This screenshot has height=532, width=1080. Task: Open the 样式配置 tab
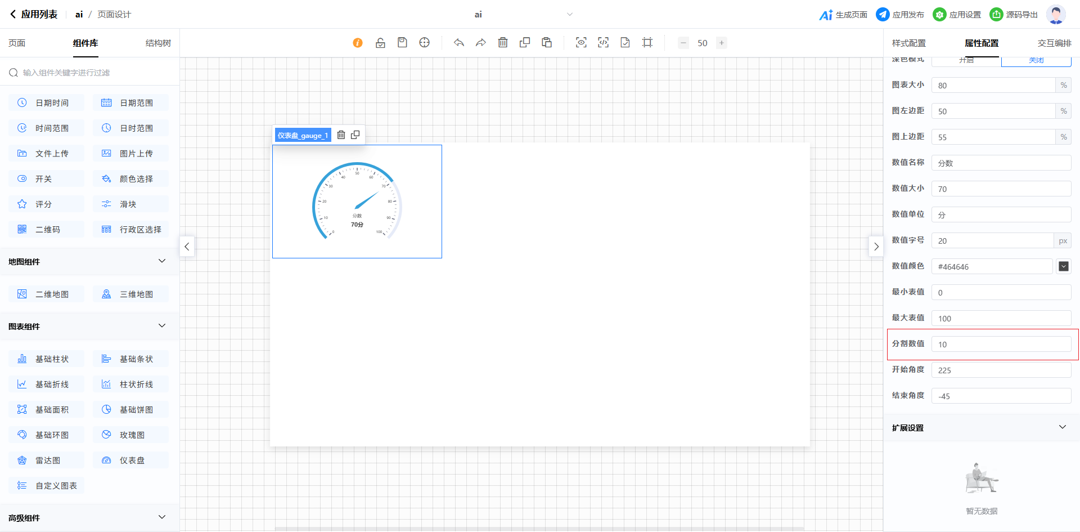tap(908, 43)
